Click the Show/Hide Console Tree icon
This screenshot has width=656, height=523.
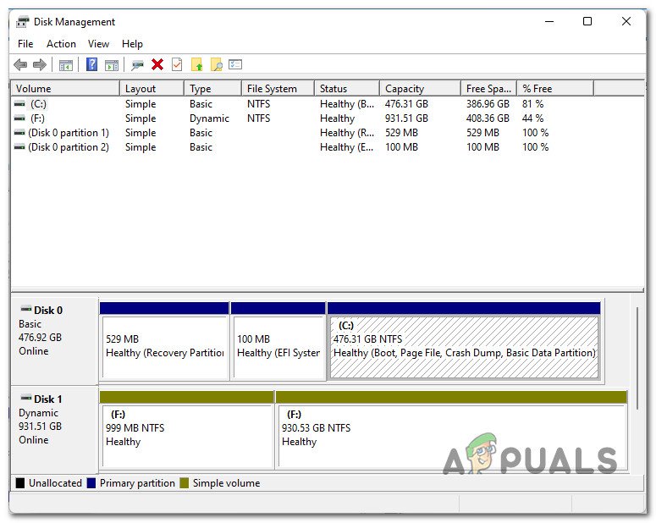coord(65,64)
